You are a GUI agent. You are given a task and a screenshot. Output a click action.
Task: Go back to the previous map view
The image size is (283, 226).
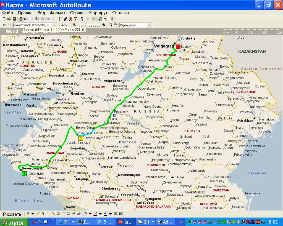pos(4,25)
